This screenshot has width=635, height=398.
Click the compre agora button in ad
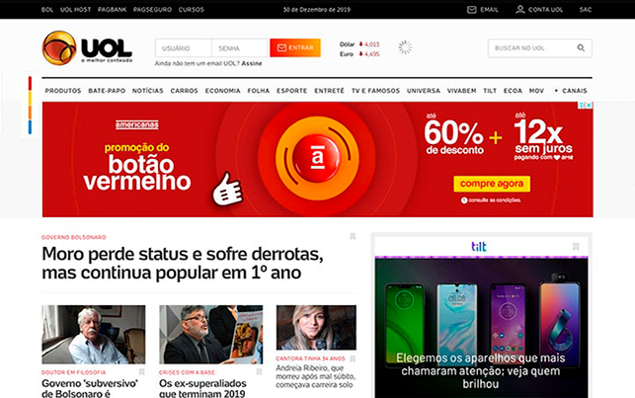point(492,184)
